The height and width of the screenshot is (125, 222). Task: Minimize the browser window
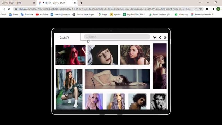(x=208, y=2)
